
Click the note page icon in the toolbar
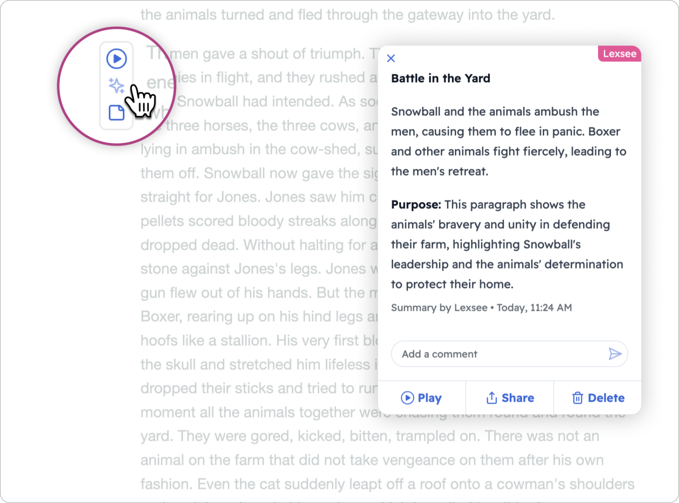(116, 112)
